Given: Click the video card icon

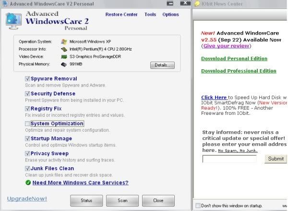Looking at the screenshot, I should click(64, 57).
